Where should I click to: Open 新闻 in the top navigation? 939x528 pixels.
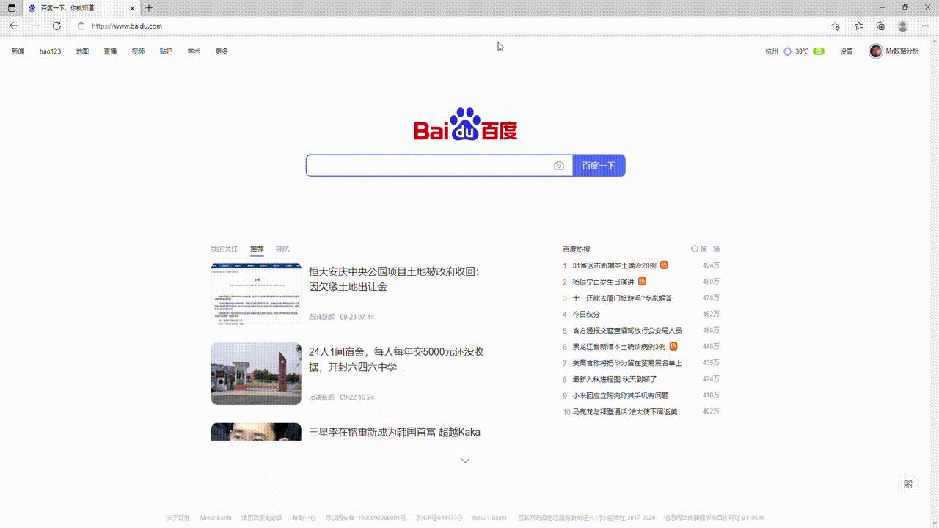pyautogui.click(x=18, y=51)
